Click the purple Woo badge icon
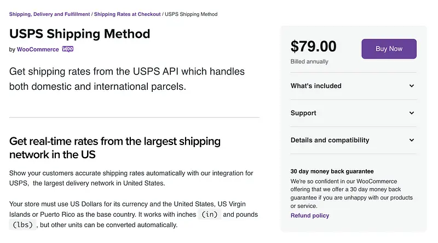 (x=68, y=49)
